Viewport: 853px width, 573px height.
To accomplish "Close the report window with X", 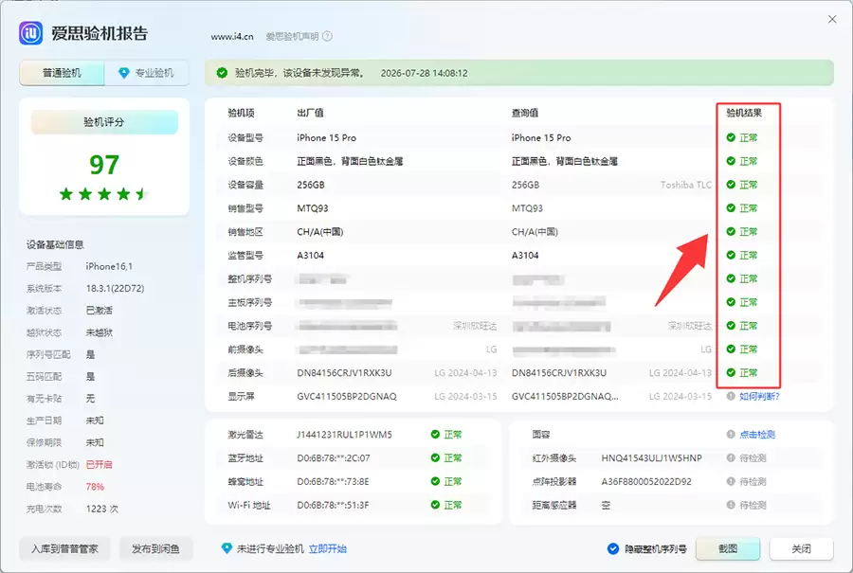I will [832, 19].
